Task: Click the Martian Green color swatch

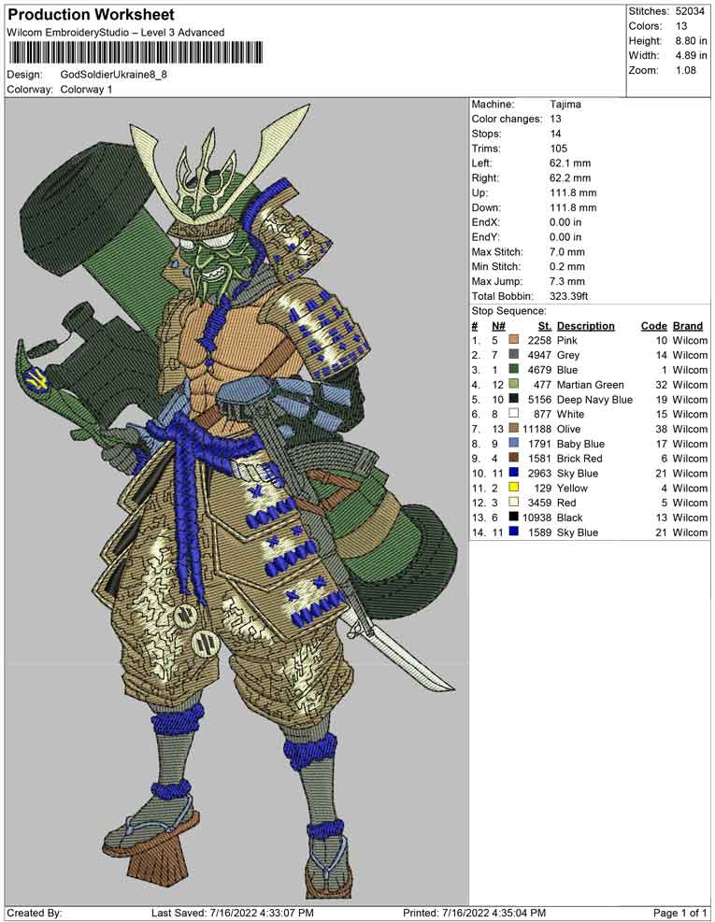Action: pos(514,384)
